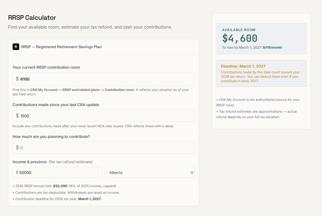Open the province dropdown showing Alberta
This screenshot has height=216, width=322.
pos(150,172)
